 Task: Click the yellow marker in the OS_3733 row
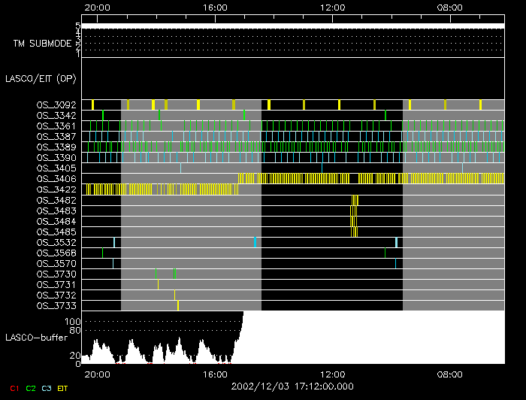178,306
